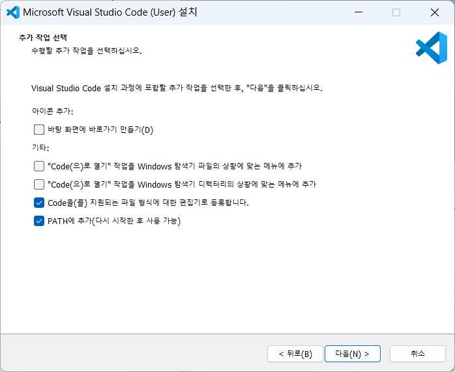Click the 아이콘 추가: group label

(x=53, y=111)
